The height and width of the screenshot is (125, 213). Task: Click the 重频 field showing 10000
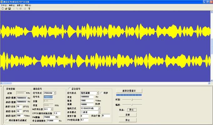tap(87, 104)
